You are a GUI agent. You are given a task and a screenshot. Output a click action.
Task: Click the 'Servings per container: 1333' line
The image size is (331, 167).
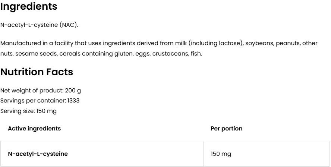[x=40, y=101]
